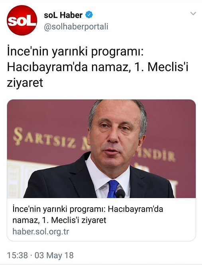Click card subtitle "namaz, 1. Meclis'i ziyaret"
The height and width of the screenshot is (265, 202).
[59, 220]
